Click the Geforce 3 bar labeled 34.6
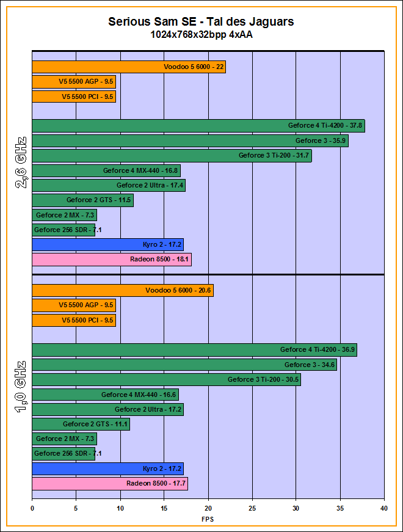This screenshot has height=532, width=403. 184,365
